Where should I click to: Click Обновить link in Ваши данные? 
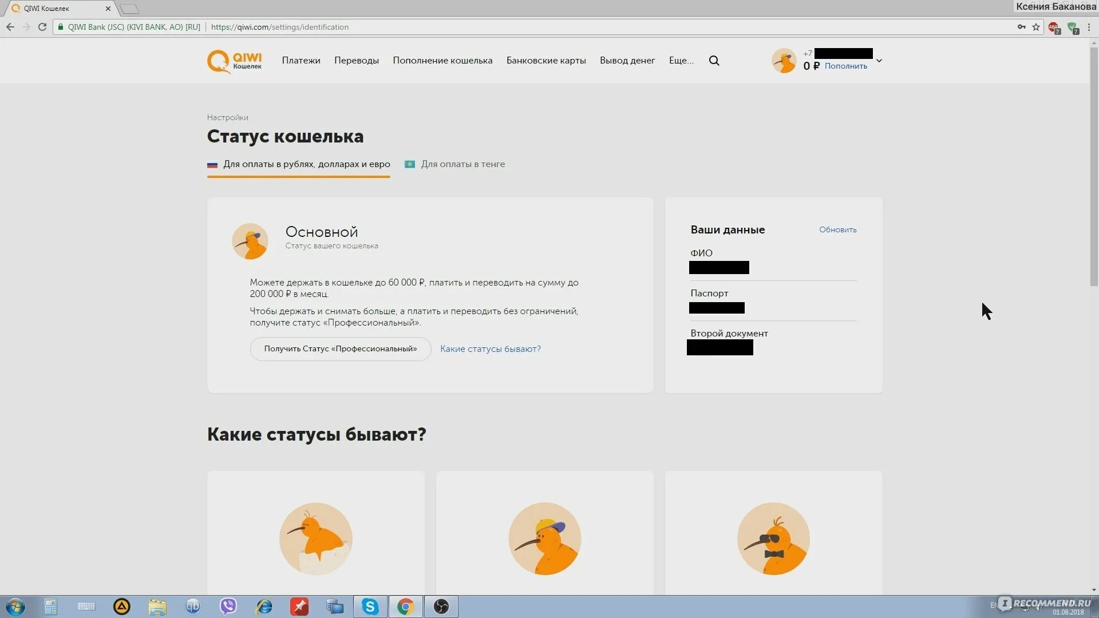[837, 229]
